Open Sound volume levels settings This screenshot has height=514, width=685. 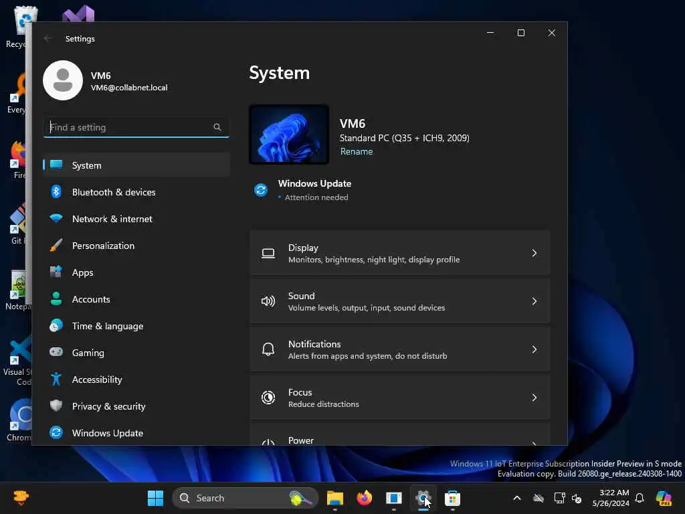400,301
